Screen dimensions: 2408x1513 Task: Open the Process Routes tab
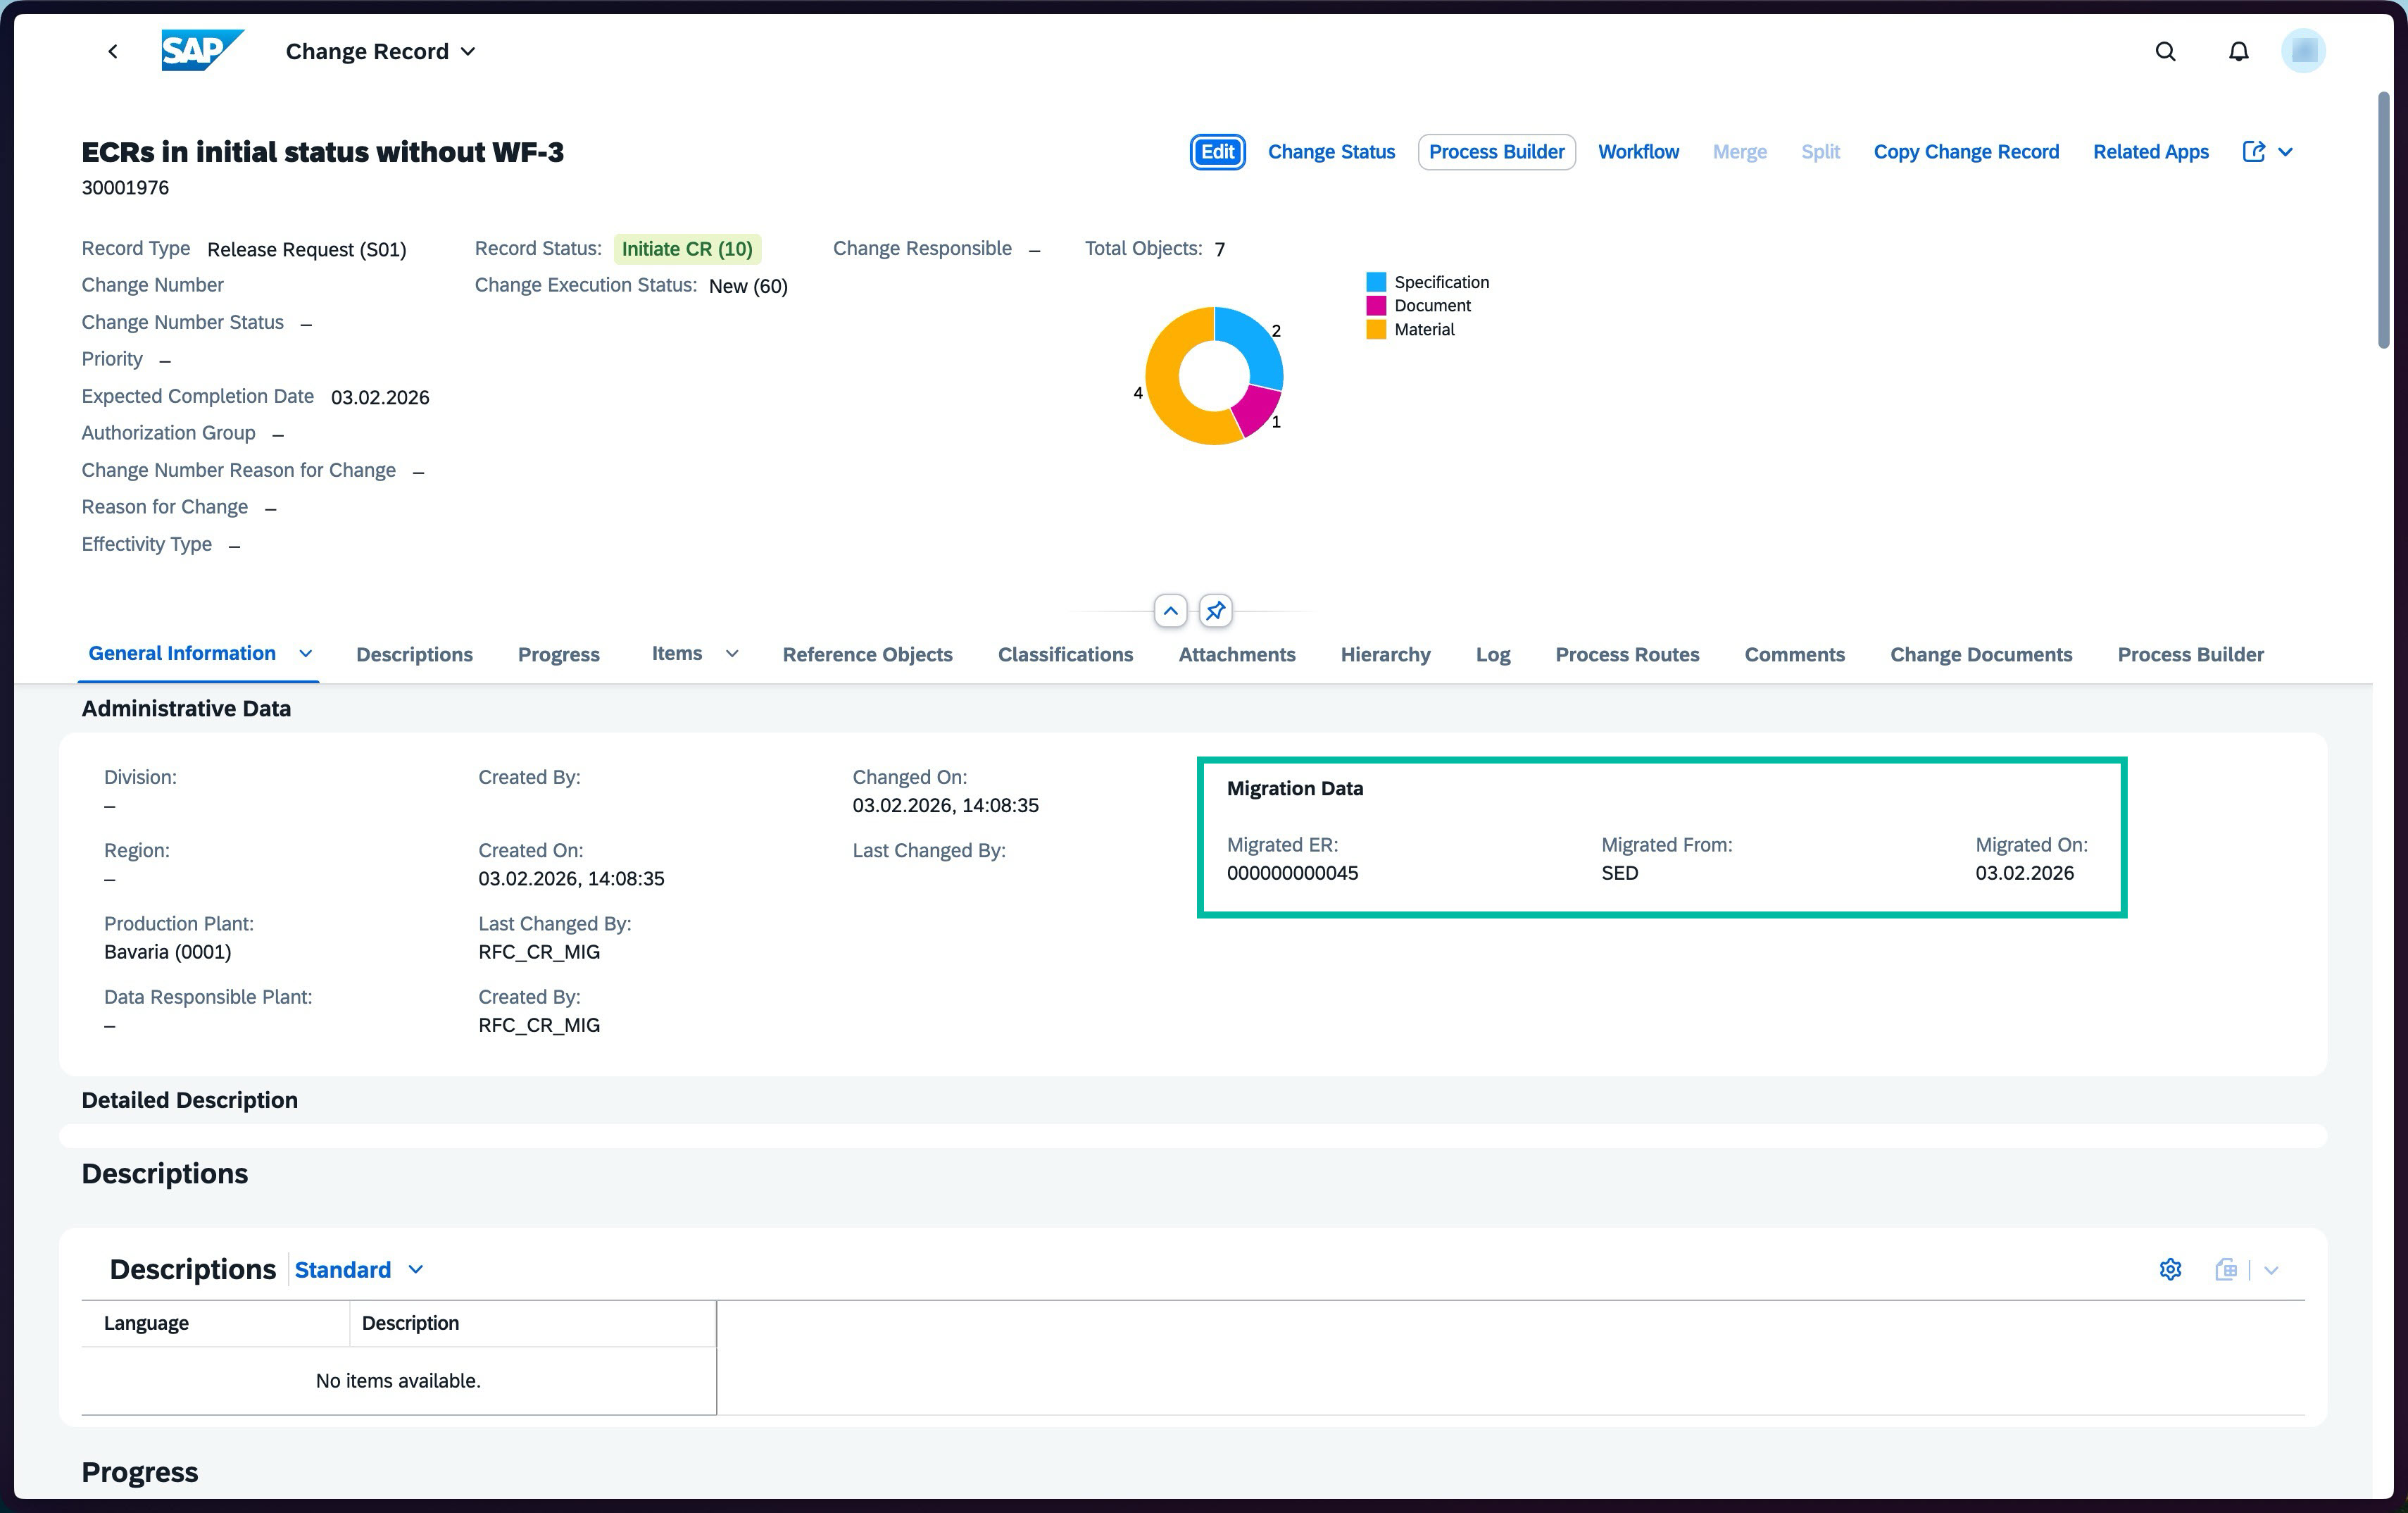tap(1627, 654)
